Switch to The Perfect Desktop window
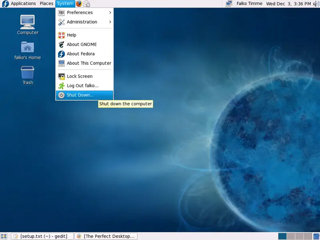The height and width of the screenshot is (240, 320). [x=106, y=236]
